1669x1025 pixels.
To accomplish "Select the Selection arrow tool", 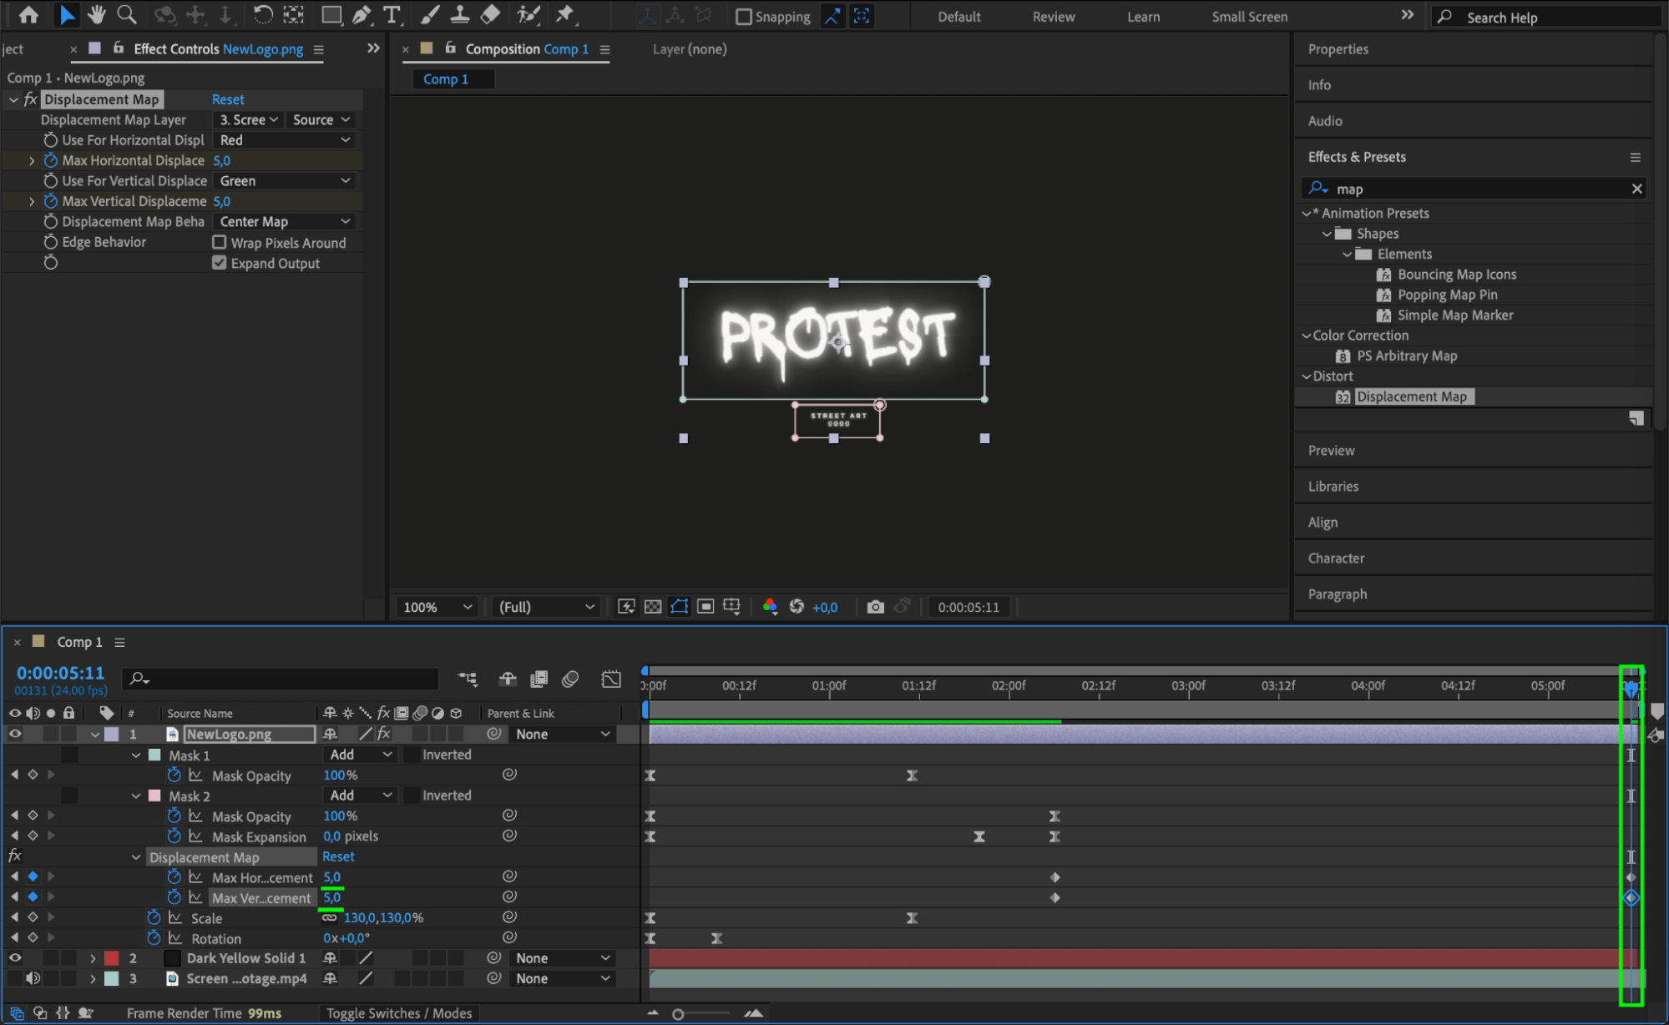I will click(x=67, y=14).
